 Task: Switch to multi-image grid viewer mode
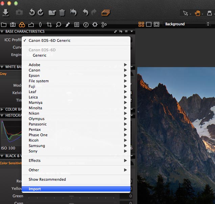141,24
